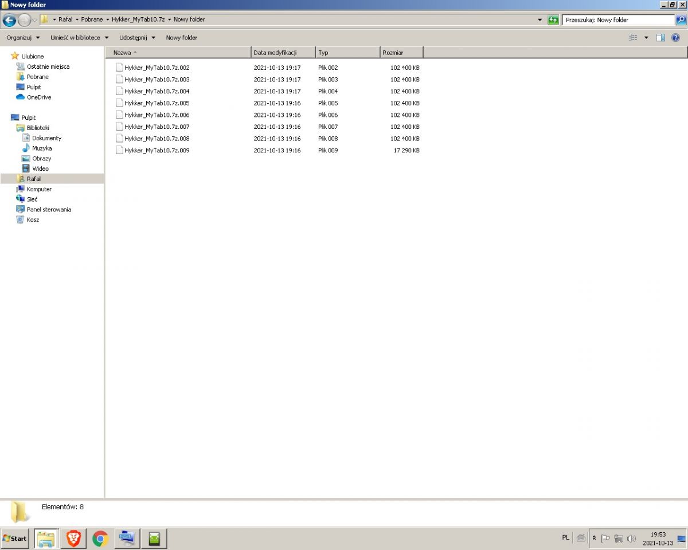Open Pulpit under Ulubione
Viewport: 688px width, 550px height.
[34, 87]
